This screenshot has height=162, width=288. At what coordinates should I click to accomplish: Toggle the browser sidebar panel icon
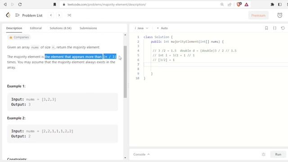[280, 4]
